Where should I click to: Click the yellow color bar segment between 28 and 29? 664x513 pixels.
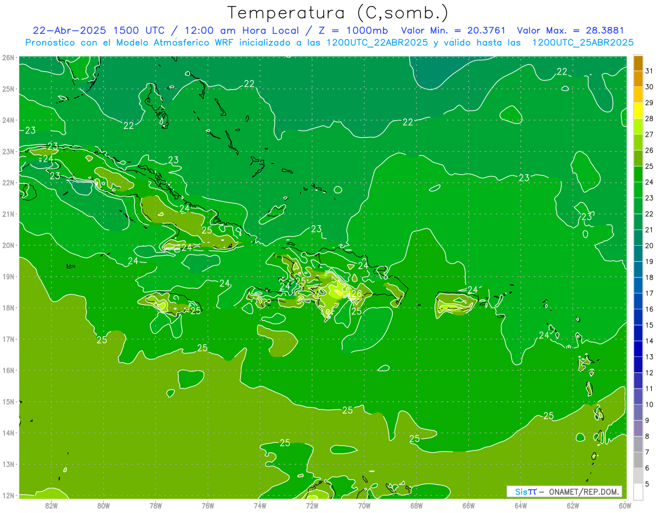[x=638, y=110]
